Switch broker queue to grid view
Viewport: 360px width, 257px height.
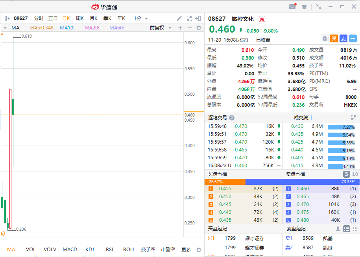pyautogui.click(x=355, y=229)
